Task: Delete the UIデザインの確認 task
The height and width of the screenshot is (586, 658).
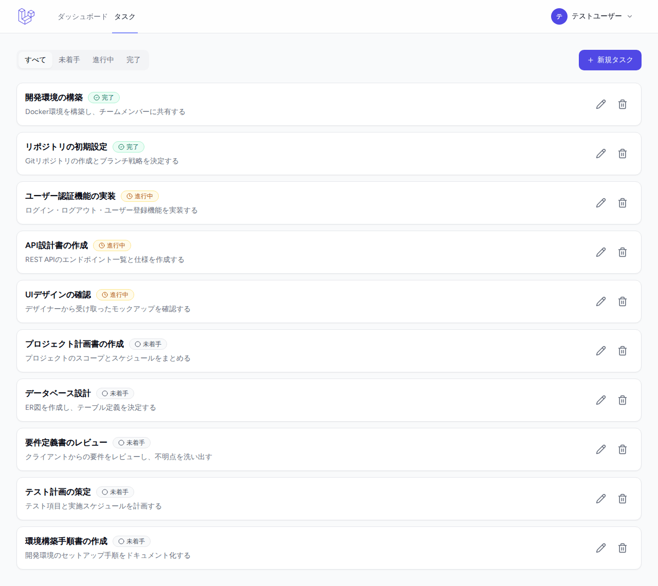Action: [623, 301]
